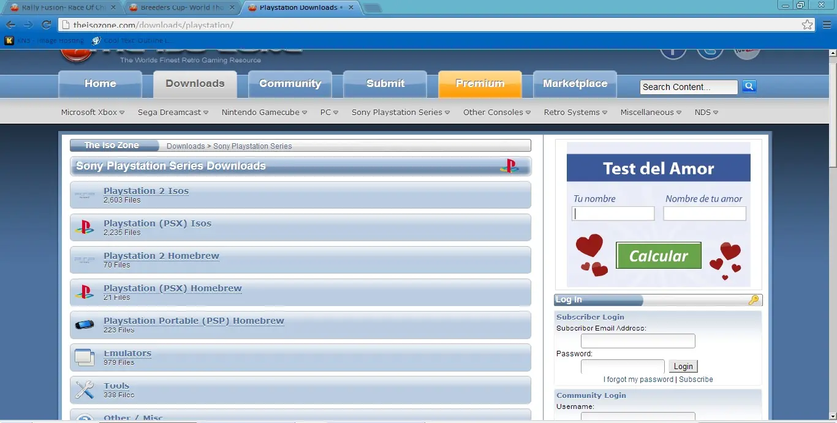Click the browser forward arrow
837x423 pixels.
tap(28, 24)
